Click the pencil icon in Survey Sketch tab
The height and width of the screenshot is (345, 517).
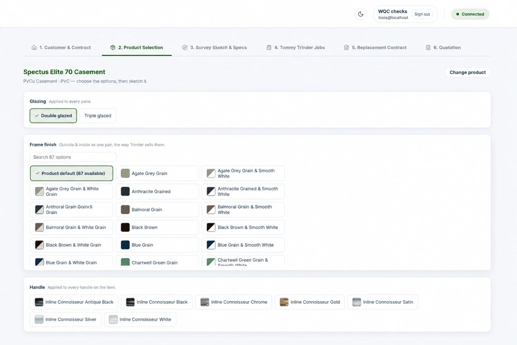(185, 48)
